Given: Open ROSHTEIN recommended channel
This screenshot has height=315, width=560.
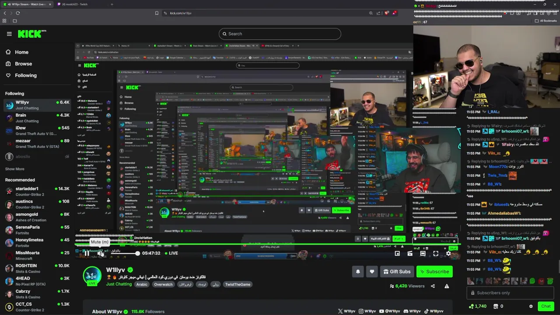Looking at the screenshot, I should click(37, 268).
